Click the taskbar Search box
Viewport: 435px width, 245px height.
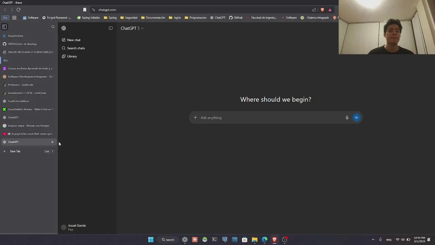[168, 240]
